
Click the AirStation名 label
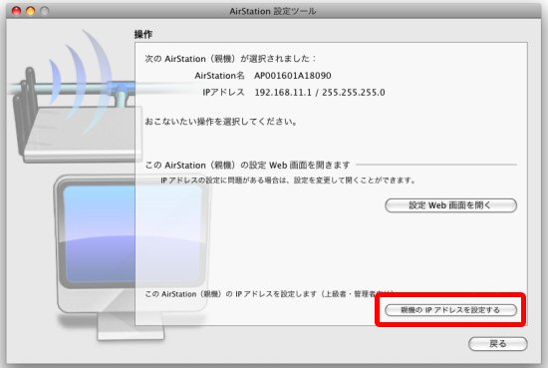(x=219, y=76)
